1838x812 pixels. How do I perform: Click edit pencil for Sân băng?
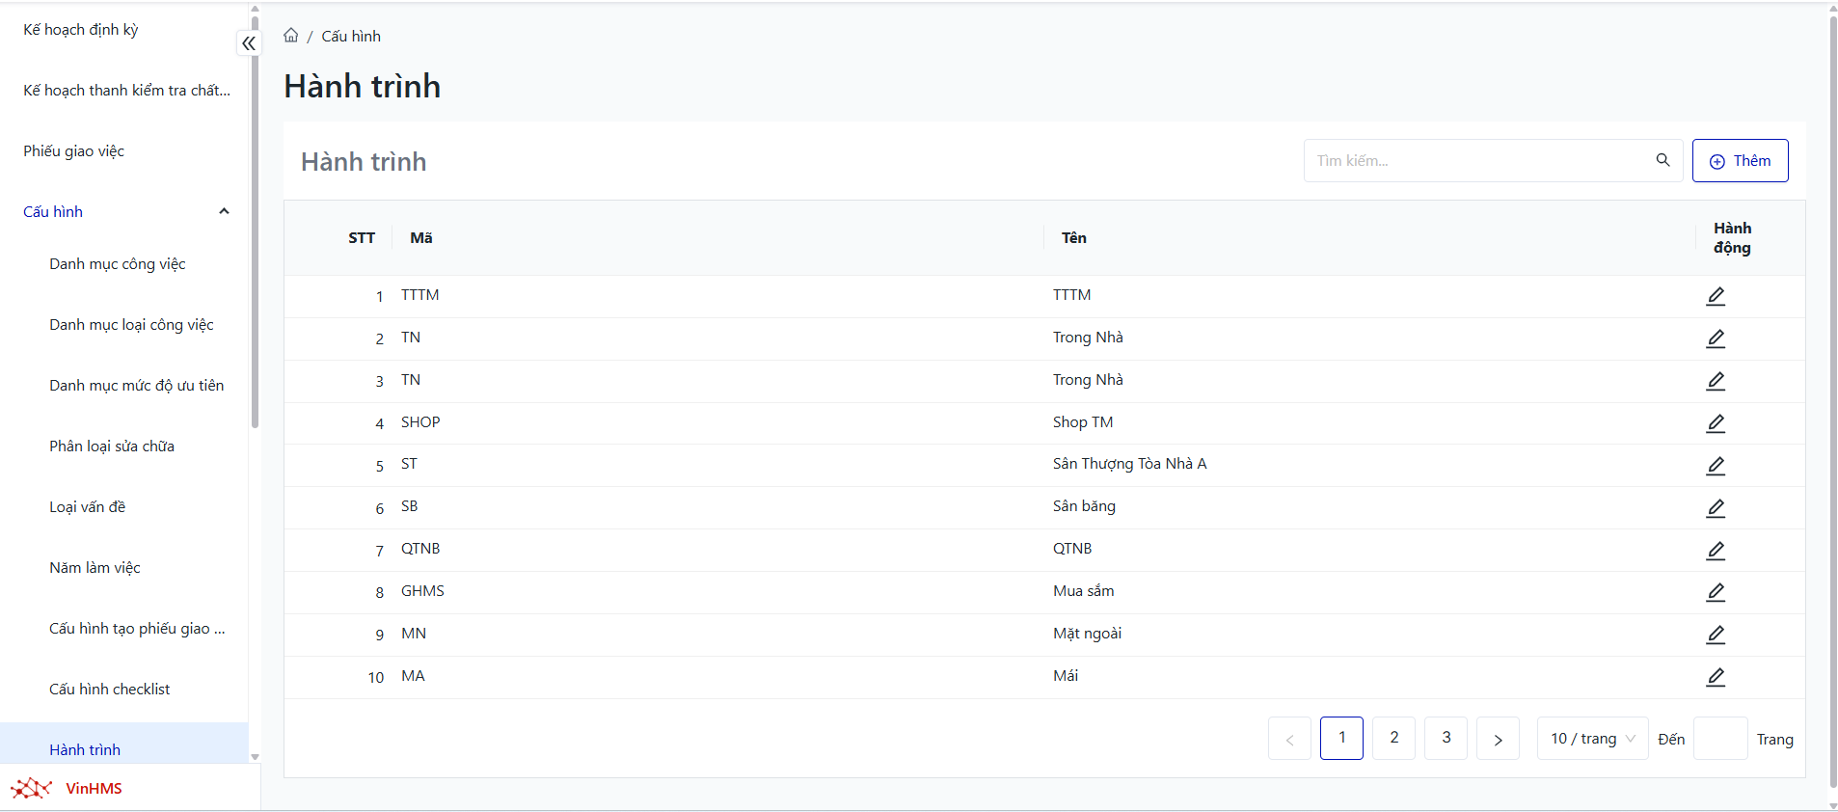pyautogui.click(x=1715, y=508)
